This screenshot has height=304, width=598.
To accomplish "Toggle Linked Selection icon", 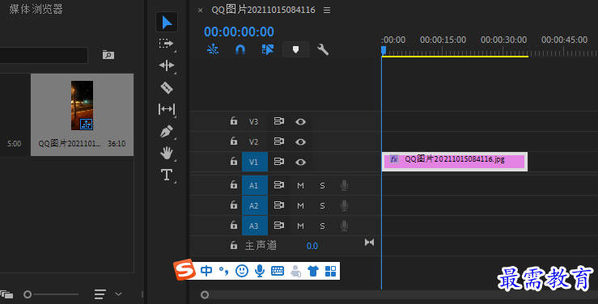I will 268,49.
